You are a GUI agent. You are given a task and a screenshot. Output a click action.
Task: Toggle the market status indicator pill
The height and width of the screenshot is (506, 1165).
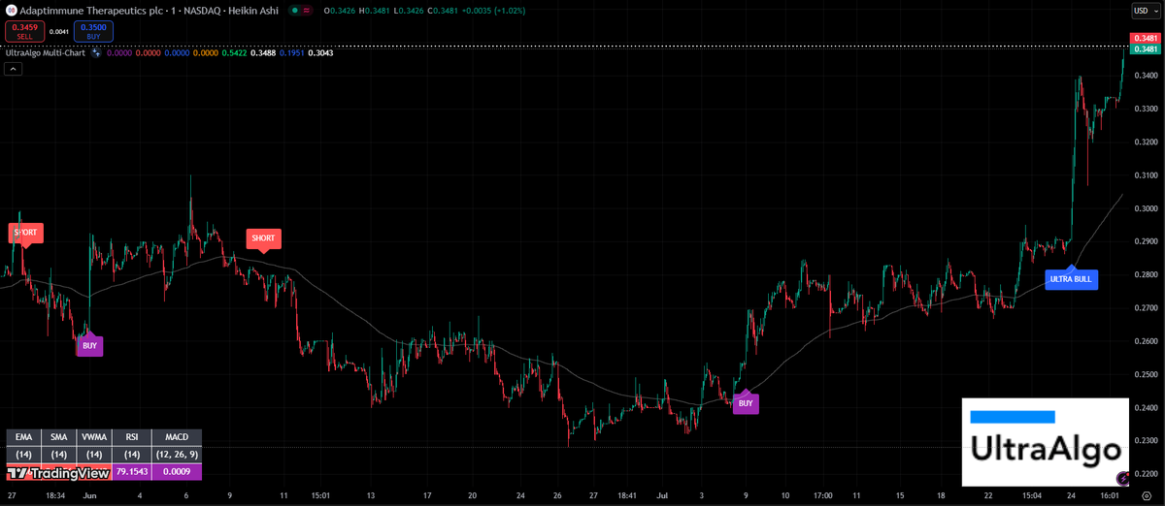pyautogui.click(x=301, y=10)
